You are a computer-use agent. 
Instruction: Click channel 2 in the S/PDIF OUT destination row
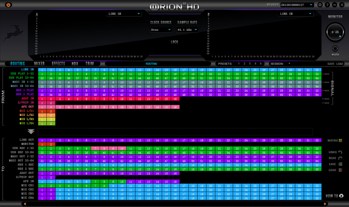[x=51, y=177]
